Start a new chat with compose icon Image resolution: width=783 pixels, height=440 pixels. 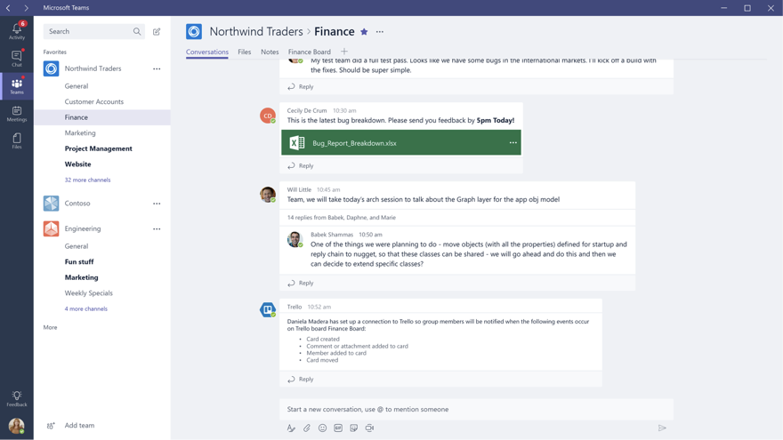(157, 31)
